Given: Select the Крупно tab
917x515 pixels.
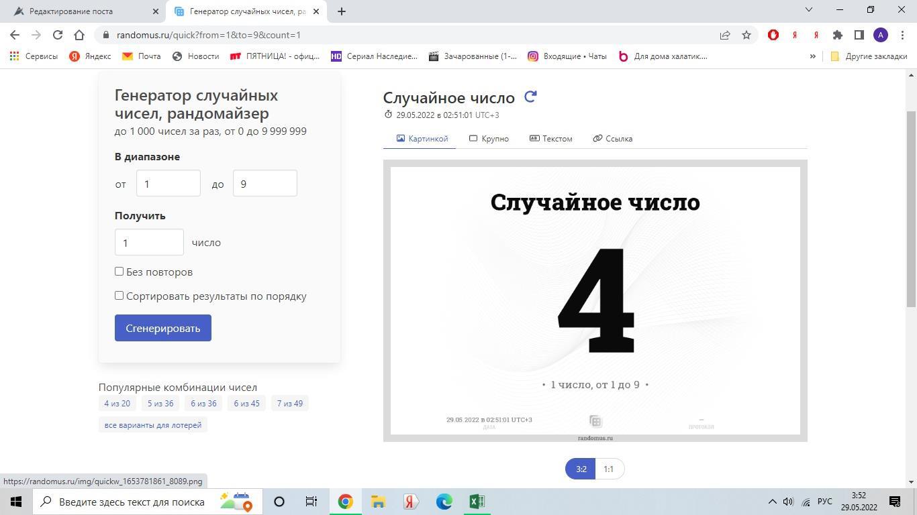Looking at the screenshot, I should [x=489, y=138].
